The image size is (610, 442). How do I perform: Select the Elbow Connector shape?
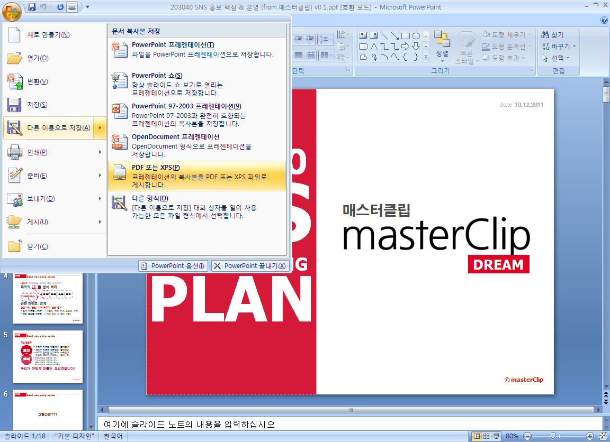tap(384, 47)
